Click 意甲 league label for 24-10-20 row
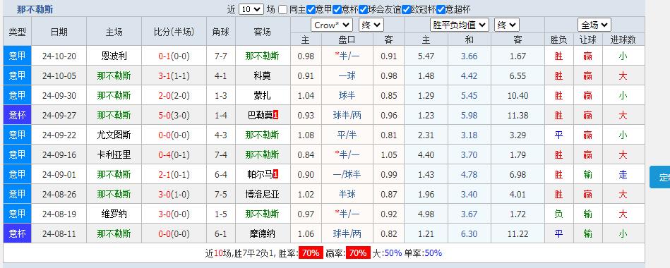 tap(18, 56)
